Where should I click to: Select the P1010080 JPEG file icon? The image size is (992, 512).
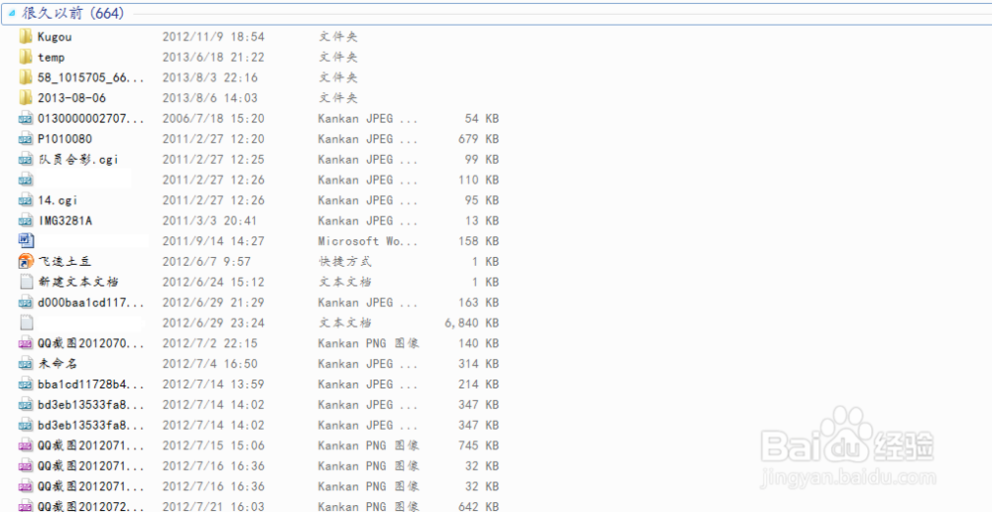(x=26, y=139)
